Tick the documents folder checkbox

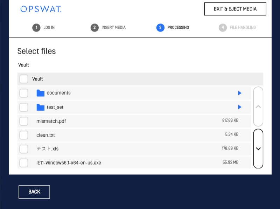tap(24, 93)
